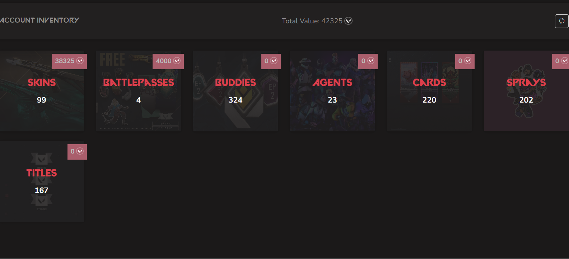Open the Skins category tile
This screenshot has height=259, width=569.
(x=42, y=91)
